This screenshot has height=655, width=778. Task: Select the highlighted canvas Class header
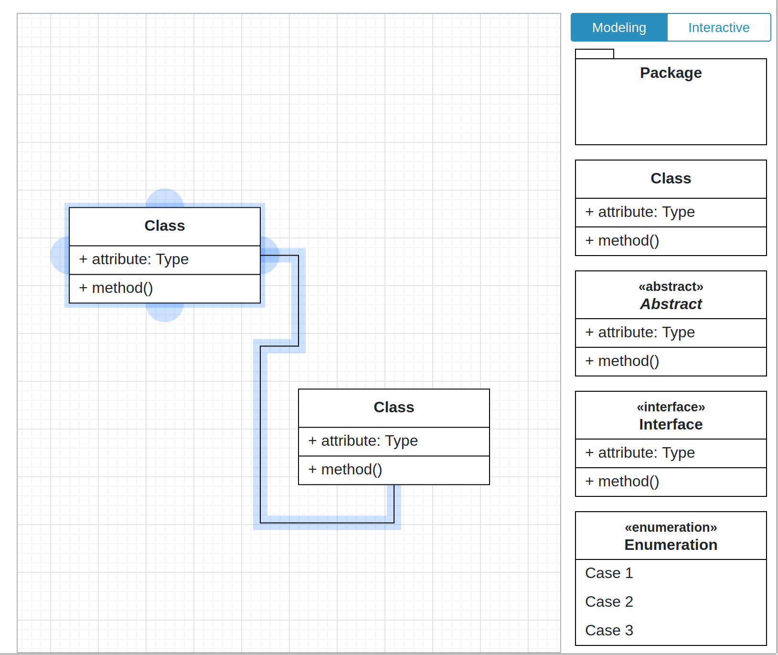tap(165, 226)
